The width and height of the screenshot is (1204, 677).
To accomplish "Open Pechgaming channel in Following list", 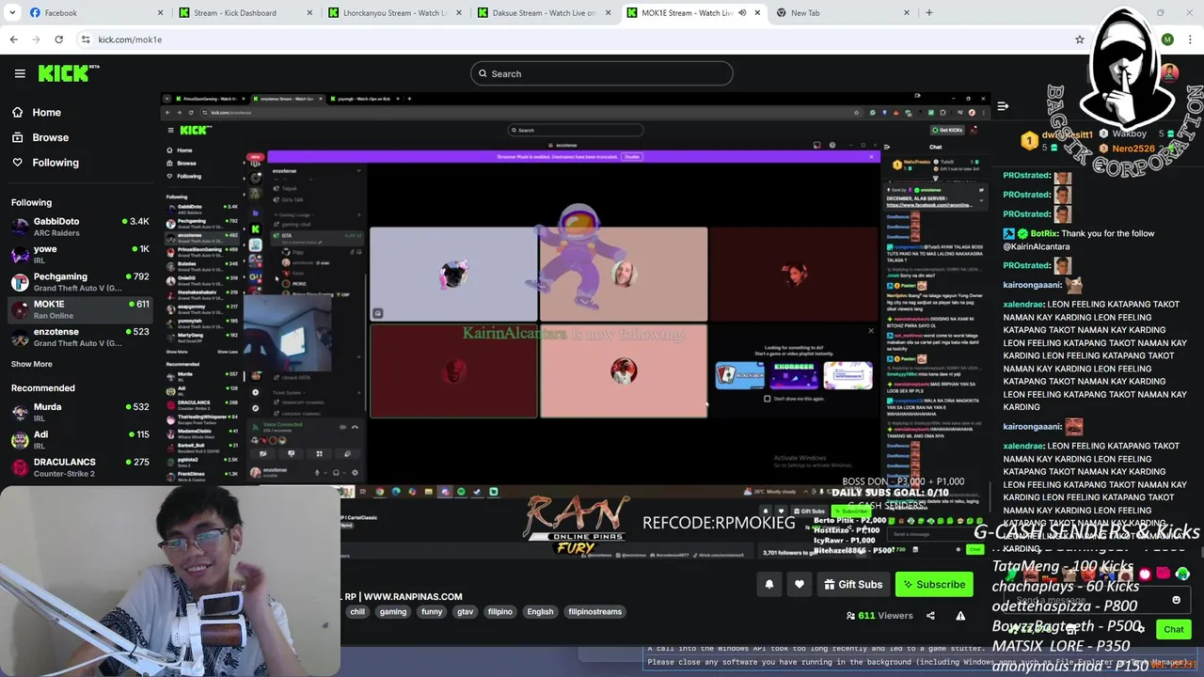I will coord(80,282).
